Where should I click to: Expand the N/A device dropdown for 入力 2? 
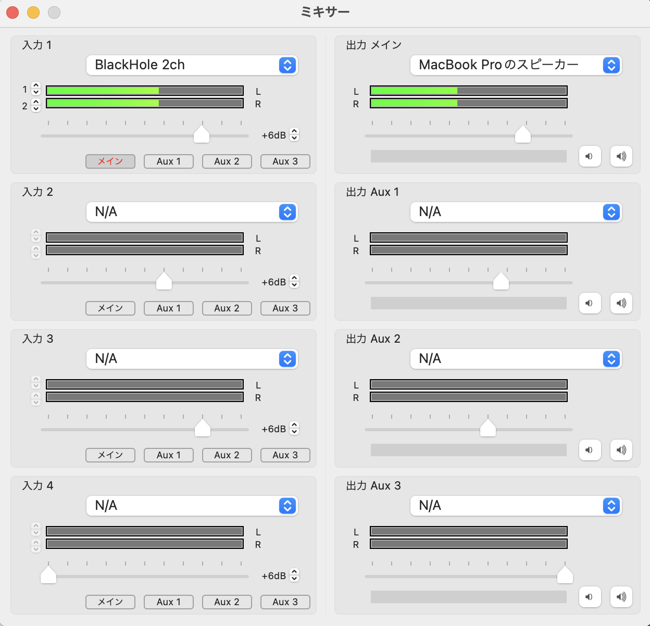pos(192,212)
